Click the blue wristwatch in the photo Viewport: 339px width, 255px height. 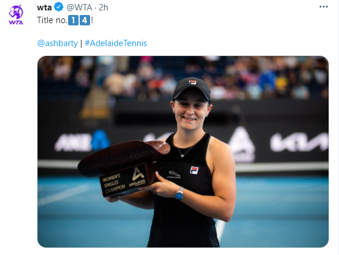click(179, 193)
